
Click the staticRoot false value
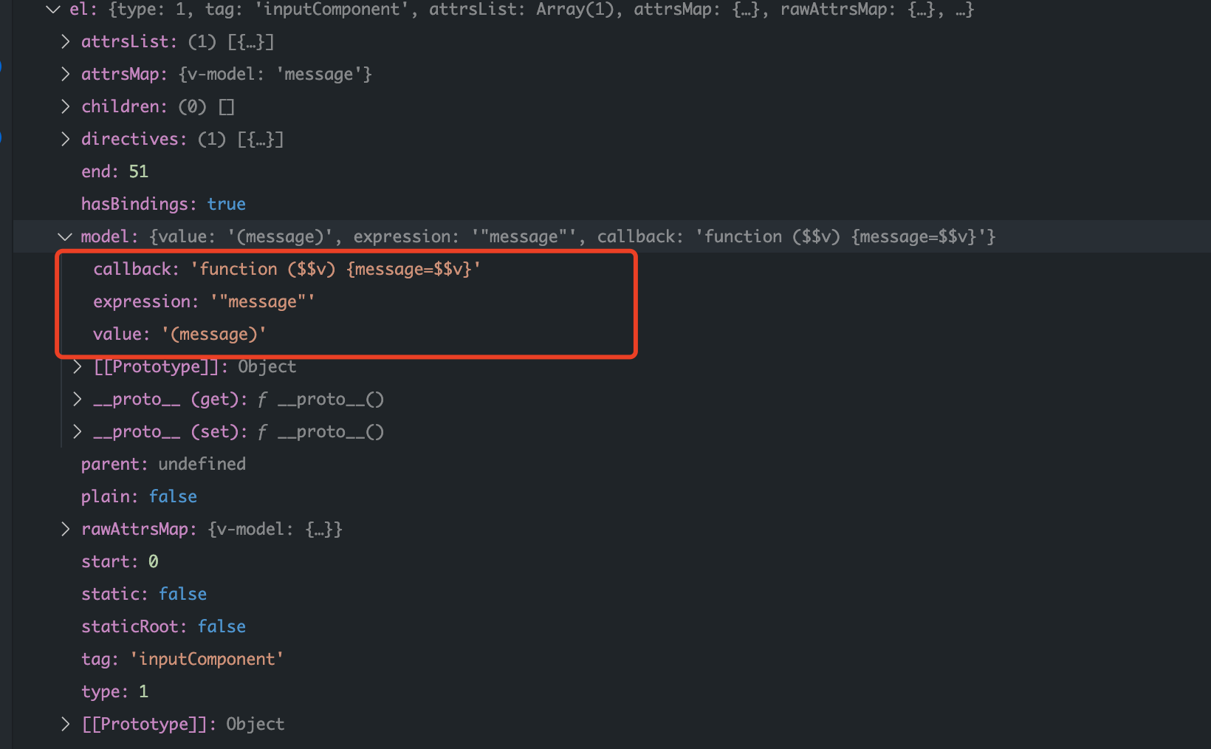222,626
